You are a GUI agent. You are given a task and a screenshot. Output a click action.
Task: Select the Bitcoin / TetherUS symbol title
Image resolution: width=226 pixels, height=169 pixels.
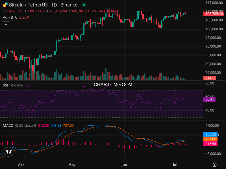tap(43, 5)
